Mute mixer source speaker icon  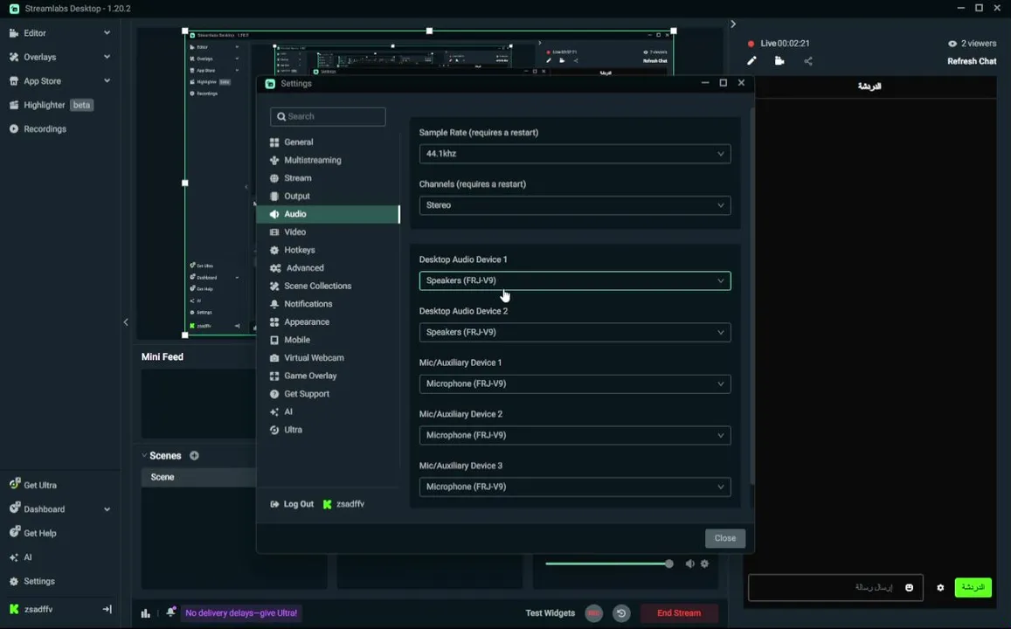point(690,563)
